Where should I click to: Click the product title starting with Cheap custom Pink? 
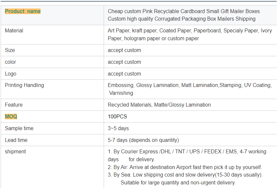[183, 15]
